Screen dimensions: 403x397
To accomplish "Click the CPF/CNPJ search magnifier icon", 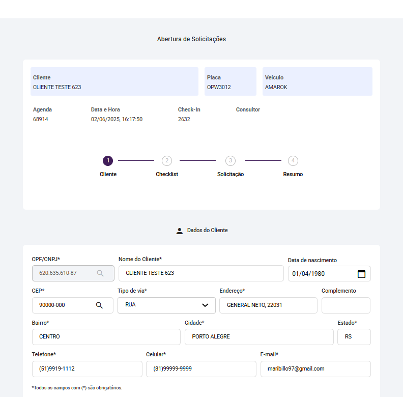I will pyautogui.click(x=100, y=273).
